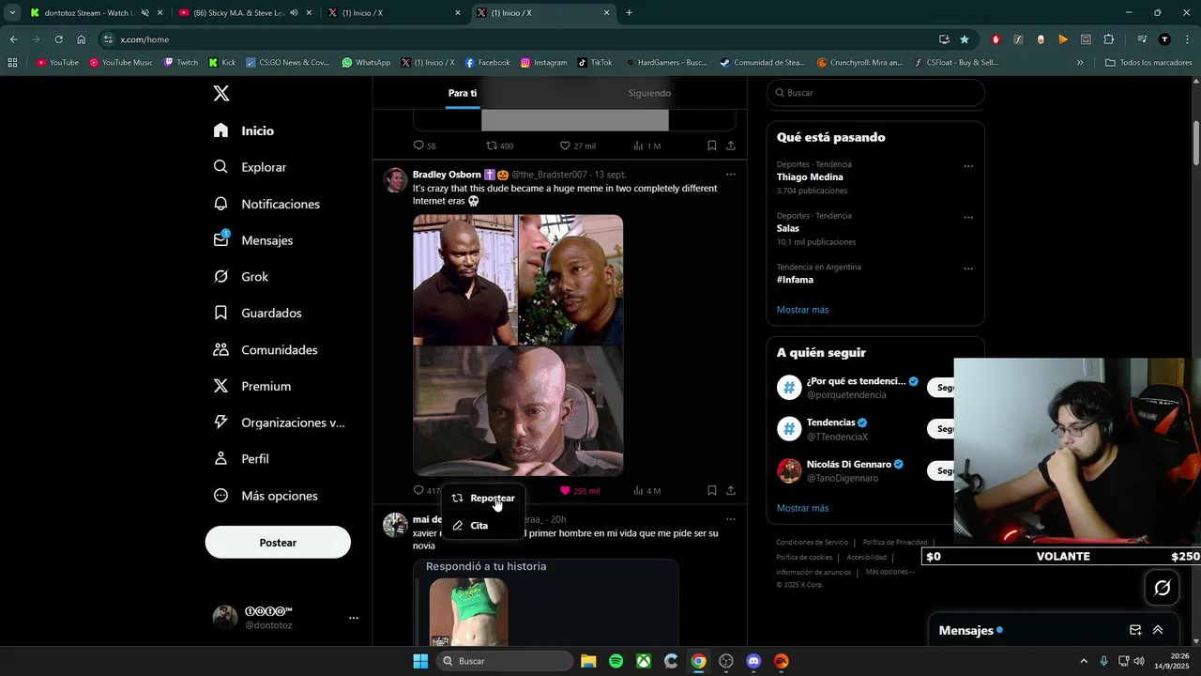Open Guardados bookmarks page
The height and width of the screenshot is (676, 1201).
pos(258,313)
